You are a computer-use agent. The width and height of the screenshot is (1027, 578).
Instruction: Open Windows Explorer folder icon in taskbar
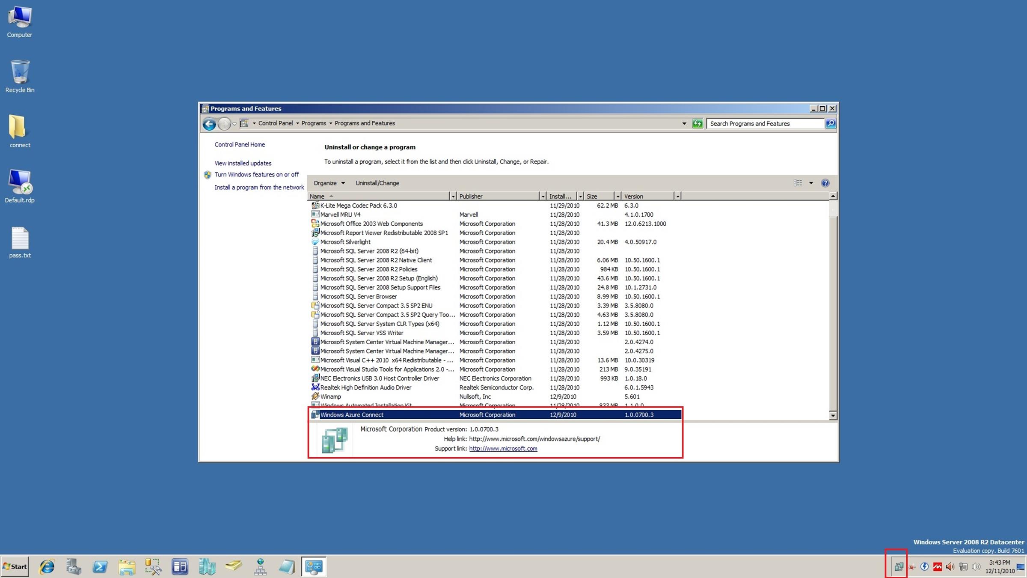pos(127,566)
